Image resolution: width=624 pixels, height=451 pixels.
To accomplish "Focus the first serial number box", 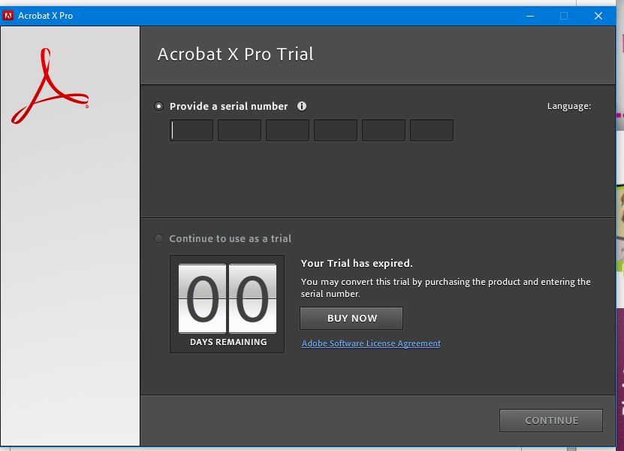I will coord(191,131).
